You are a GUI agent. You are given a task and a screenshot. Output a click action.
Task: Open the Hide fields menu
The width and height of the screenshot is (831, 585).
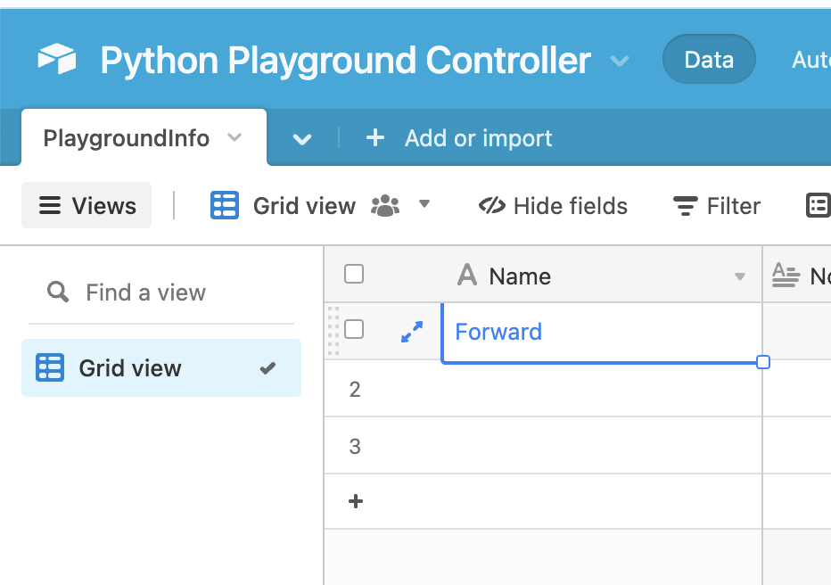[x=554, y=206]
